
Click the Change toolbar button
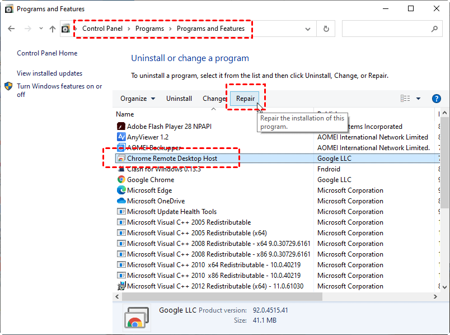pos(214,99)
